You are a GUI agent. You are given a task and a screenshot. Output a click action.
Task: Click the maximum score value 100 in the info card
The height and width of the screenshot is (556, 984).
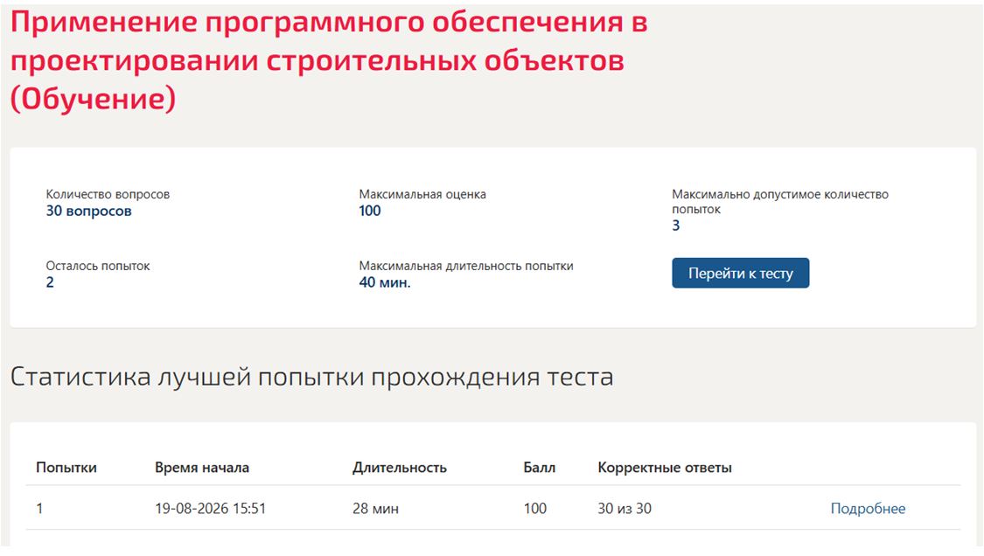(x=370, y=211)
